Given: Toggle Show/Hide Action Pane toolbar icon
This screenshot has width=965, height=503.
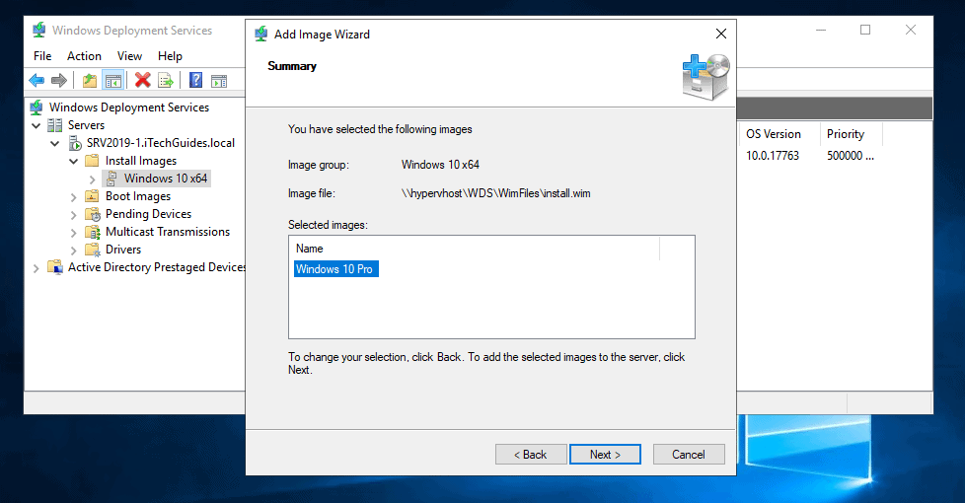Looking at the screenshot, I should [x=218, y=81].
